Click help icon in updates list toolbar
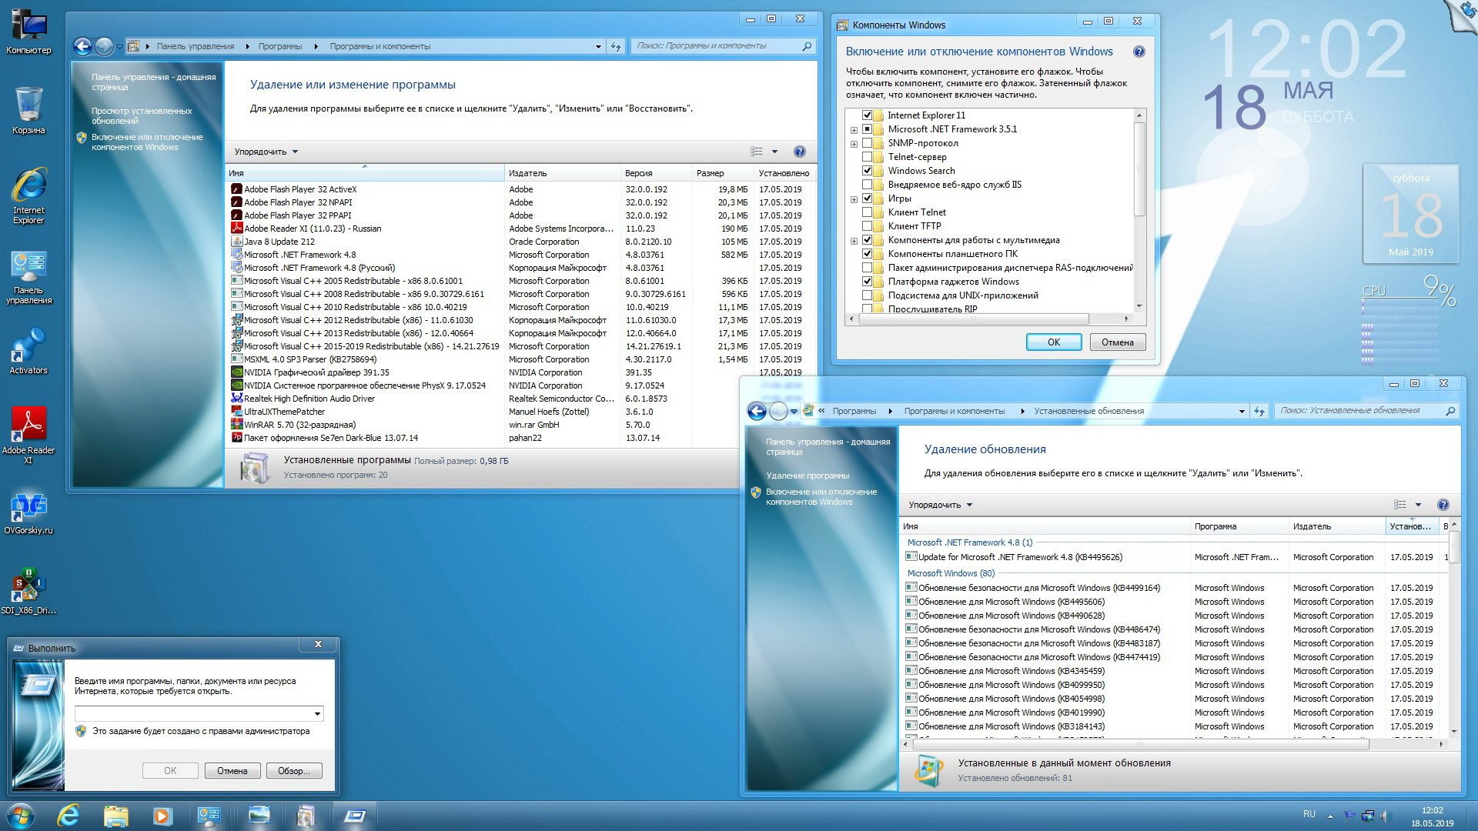This screenshot has height=831, width=1478. (x=1443, y=505)
